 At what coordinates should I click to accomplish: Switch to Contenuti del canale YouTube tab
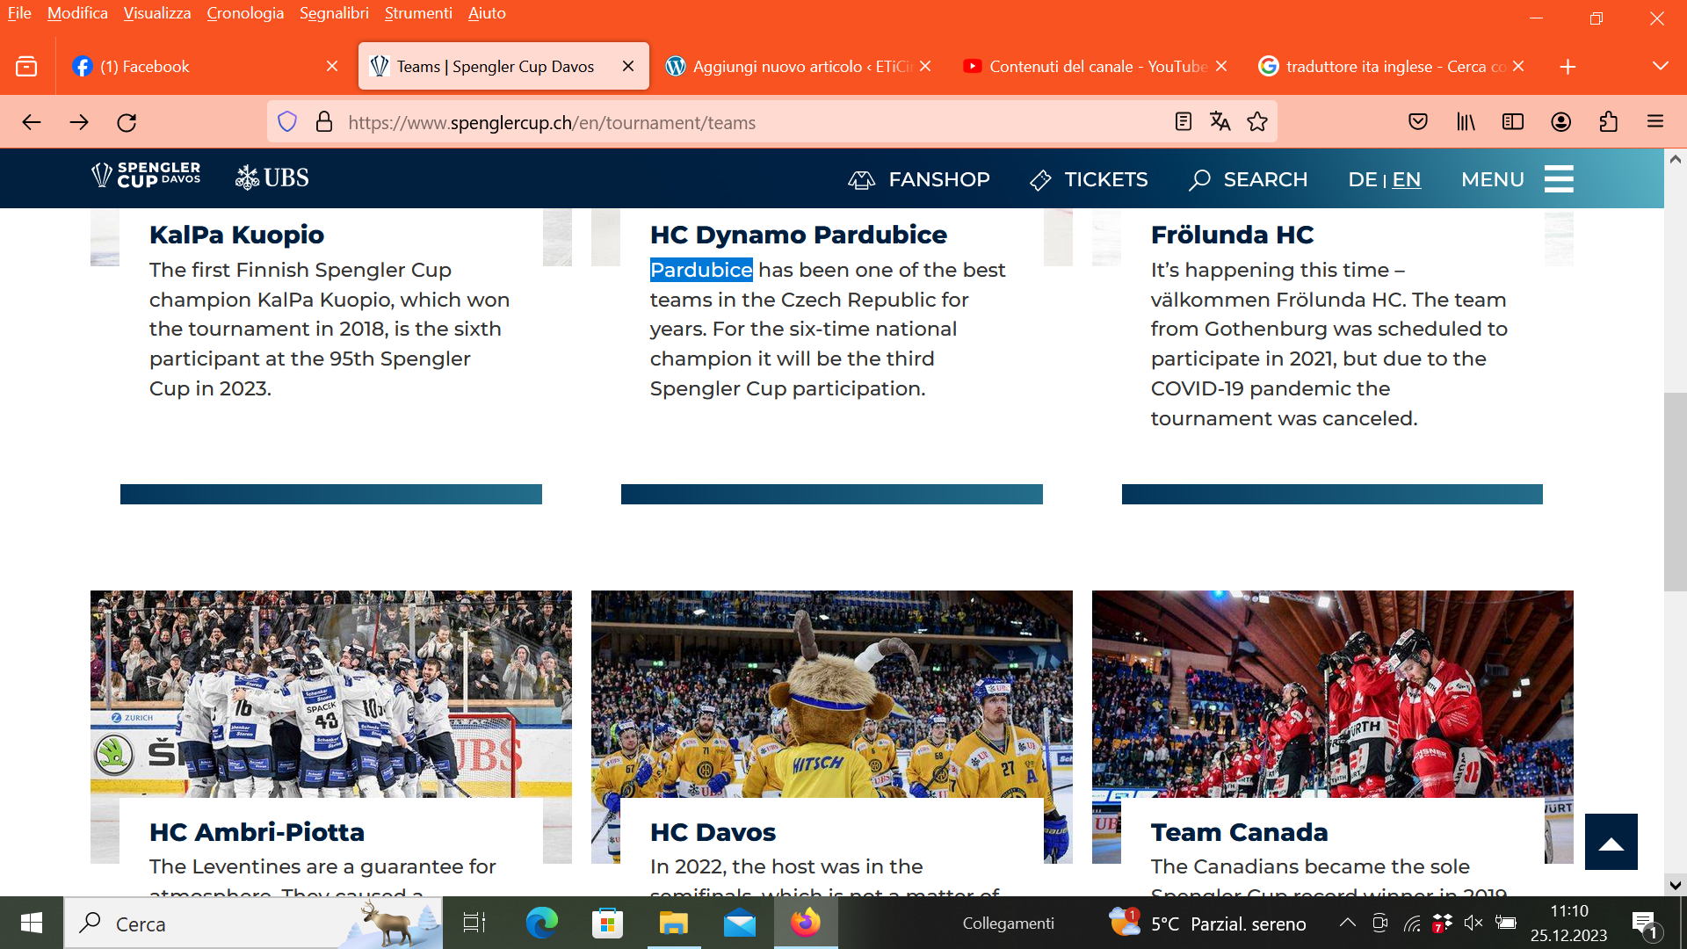1096,67
